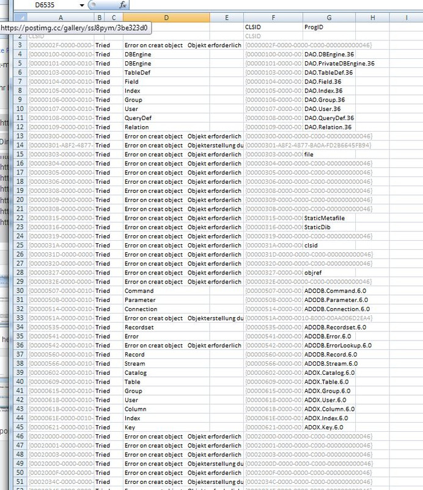This screenshot has width=423, height=490.
Task: Select column G header
Action: pyautogui.click(x=329, y=18)
